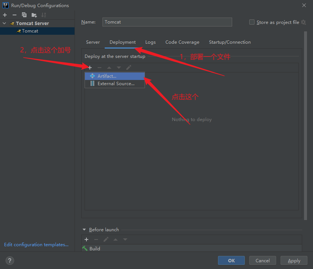The width and height of the screenshot is (313, 269).
Task: Collapse Tomcat Server tree node
Action: 4,24
